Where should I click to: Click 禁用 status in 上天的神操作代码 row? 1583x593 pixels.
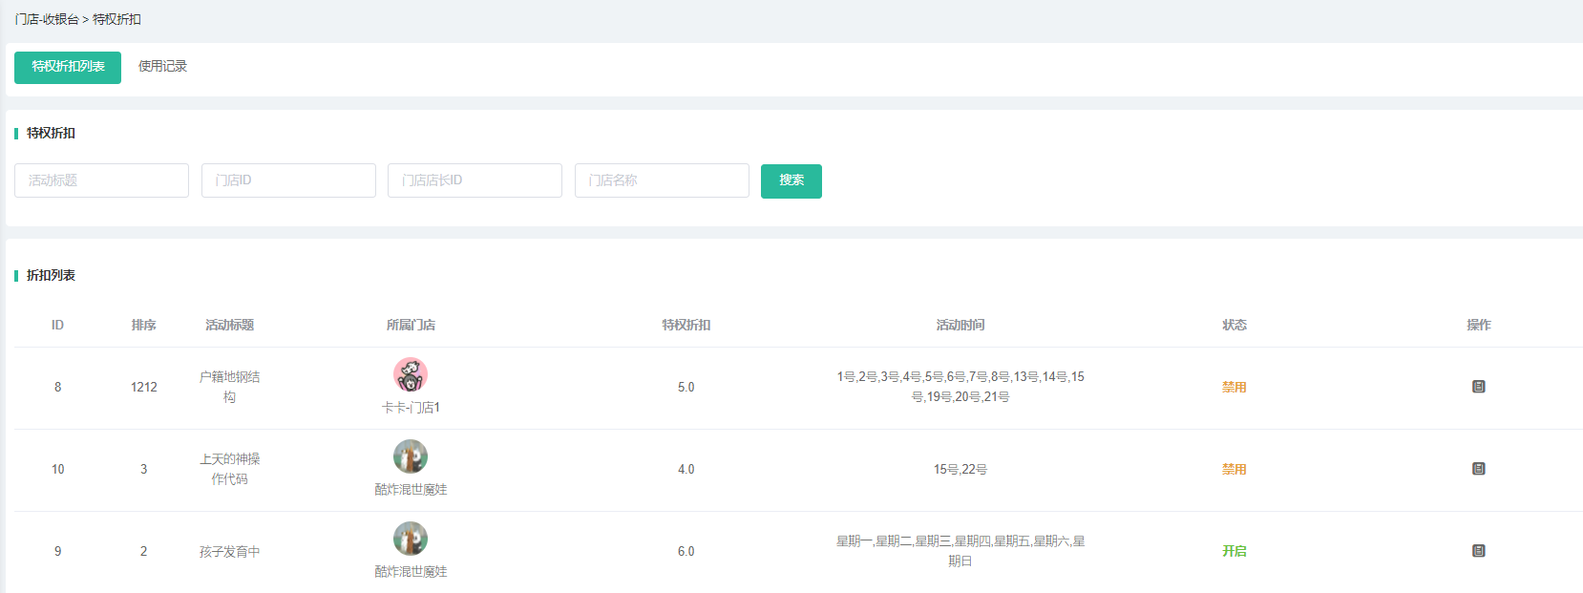point(1235,469)
